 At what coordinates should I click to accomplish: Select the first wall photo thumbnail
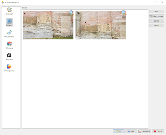click(x=48, y=25)
